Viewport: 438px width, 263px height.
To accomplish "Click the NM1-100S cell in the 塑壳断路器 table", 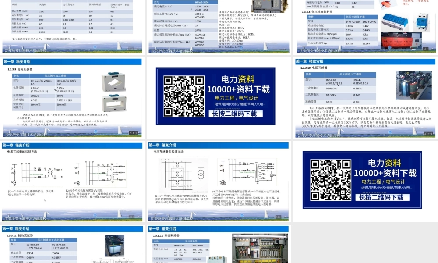I will (x=179, y=245).
